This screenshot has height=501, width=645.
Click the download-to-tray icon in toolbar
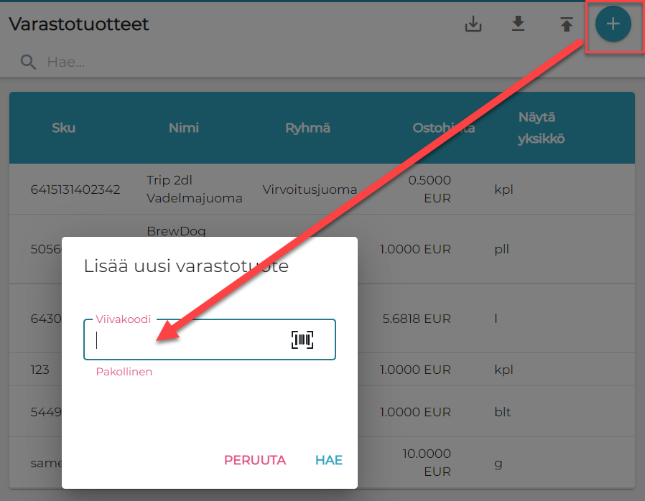click(x=473, y=24)
